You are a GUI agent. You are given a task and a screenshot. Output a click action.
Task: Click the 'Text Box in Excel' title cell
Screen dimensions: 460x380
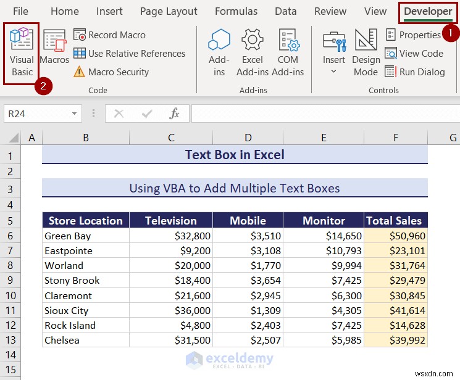pos(235,154)
